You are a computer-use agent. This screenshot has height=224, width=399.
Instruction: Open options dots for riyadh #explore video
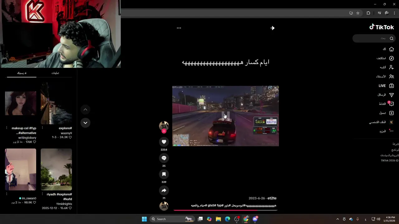42,194
